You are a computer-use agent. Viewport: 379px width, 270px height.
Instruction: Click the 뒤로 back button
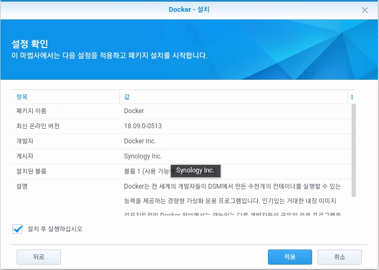[39, 257]
